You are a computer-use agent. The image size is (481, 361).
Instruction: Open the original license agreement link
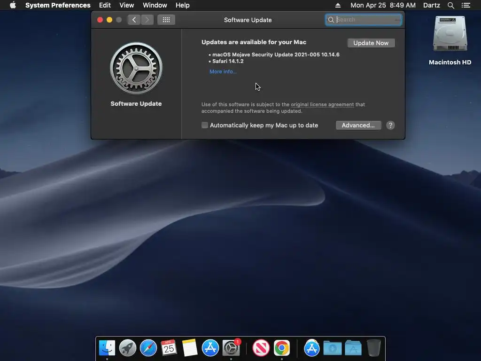pyautogui.click(x=322, y=104)
